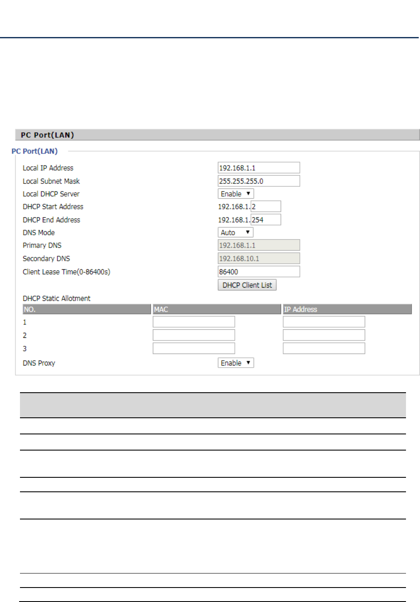Open the DHCP Client List
This screenshot has height=602, width=420.
[x=247, y=285]
